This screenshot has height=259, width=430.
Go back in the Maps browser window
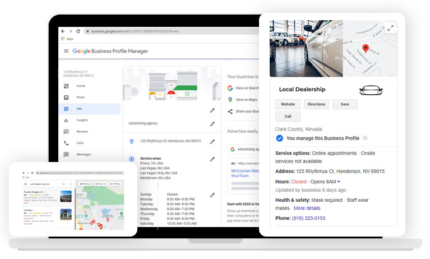point(24,173)
